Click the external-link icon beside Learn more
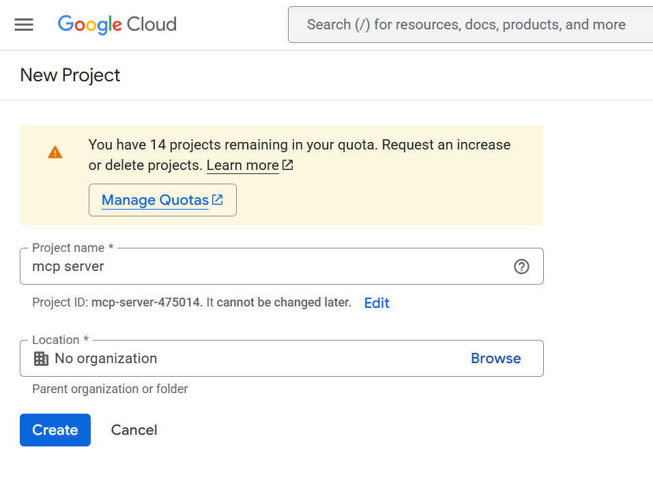 tap(288, 165)
